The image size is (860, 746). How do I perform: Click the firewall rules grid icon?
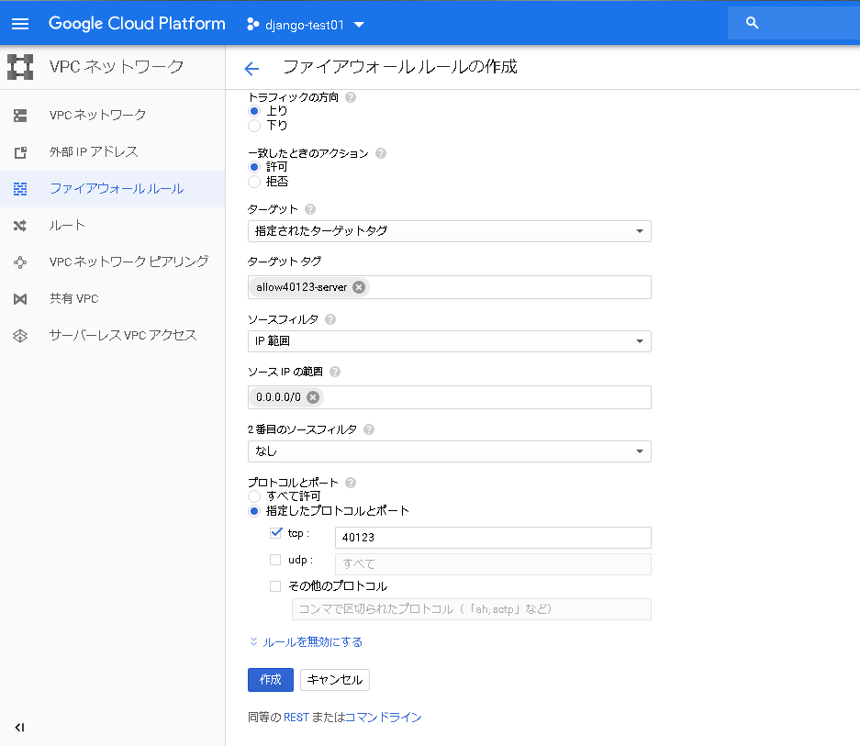coord(20,189)
